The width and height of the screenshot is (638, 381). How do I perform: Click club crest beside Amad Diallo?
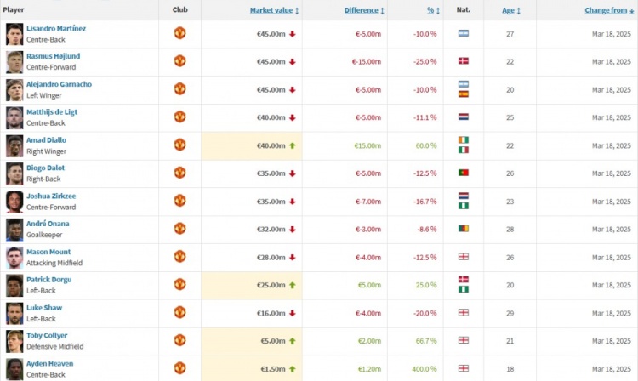[x=179, y=145]
